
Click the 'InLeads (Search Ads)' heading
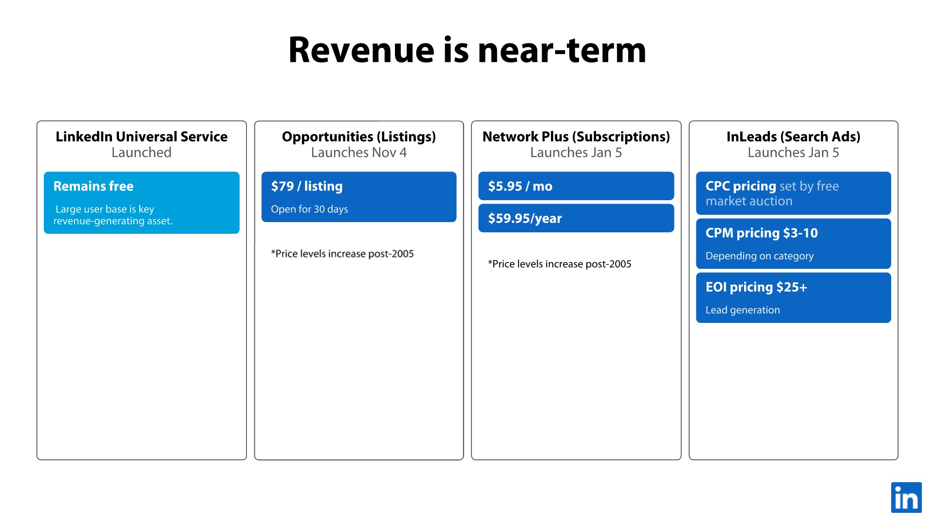793,137
